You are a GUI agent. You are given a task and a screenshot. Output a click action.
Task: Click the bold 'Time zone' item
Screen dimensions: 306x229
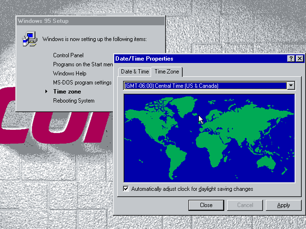[67, 92]
